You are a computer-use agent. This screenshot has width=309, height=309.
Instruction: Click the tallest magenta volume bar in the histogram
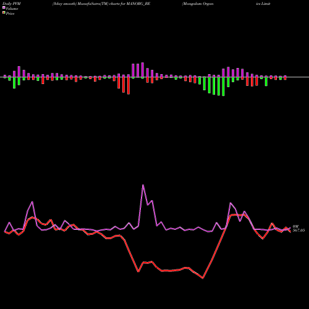tap(143, 70)
